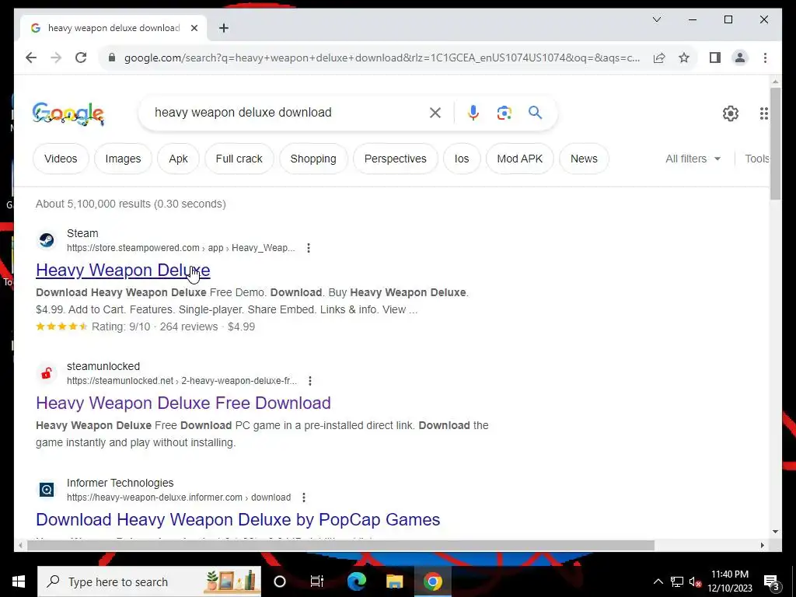Image resolution: width=796 pixels, height=597 pixels.
Task: Select the Perspectives filter
Action: click(x=396, y=159)
